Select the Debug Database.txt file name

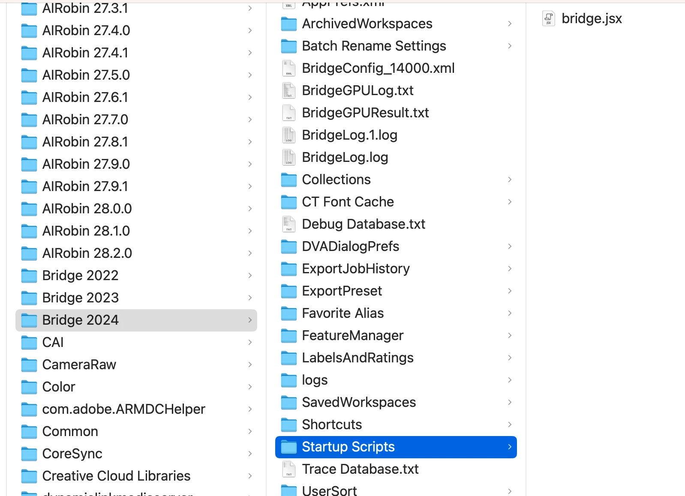point(364,224)
